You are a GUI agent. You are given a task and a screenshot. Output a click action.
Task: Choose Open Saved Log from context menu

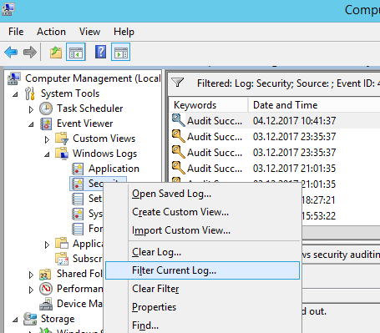pos(202,194)
